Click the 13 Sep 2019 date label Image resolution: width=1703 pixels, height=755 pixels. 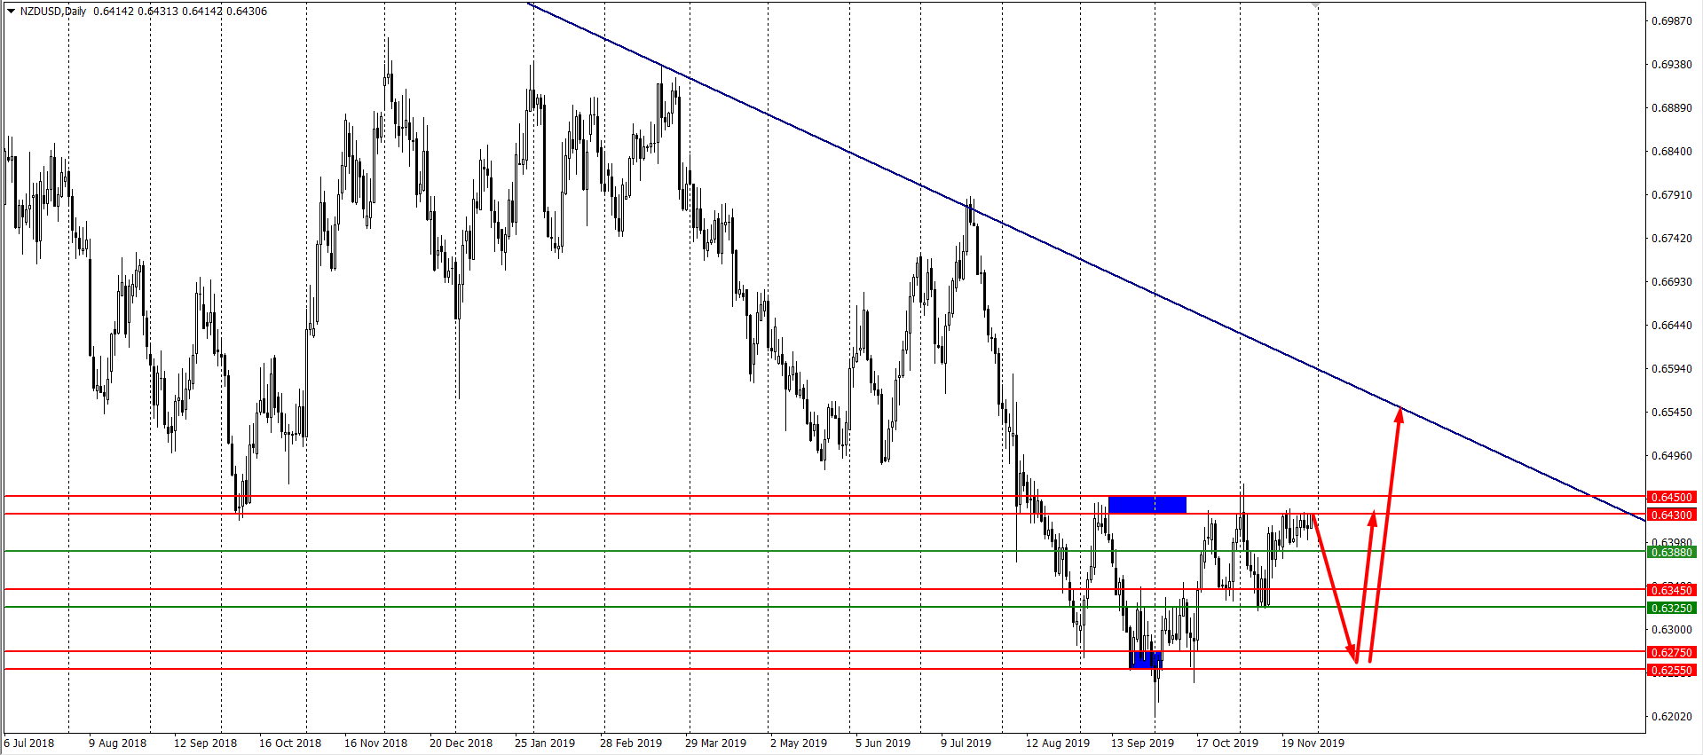point(1142,743)
